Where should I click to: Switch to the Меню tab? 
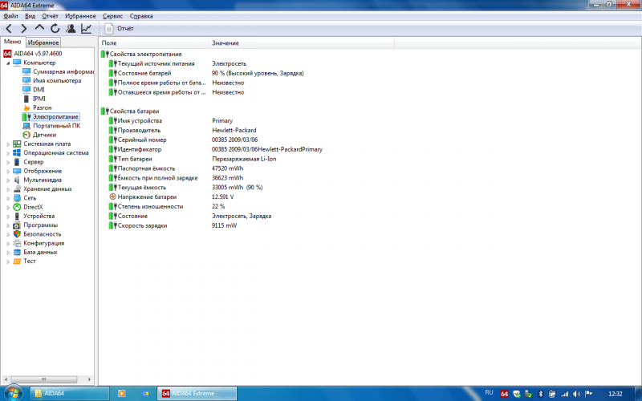tap(13, 42)
